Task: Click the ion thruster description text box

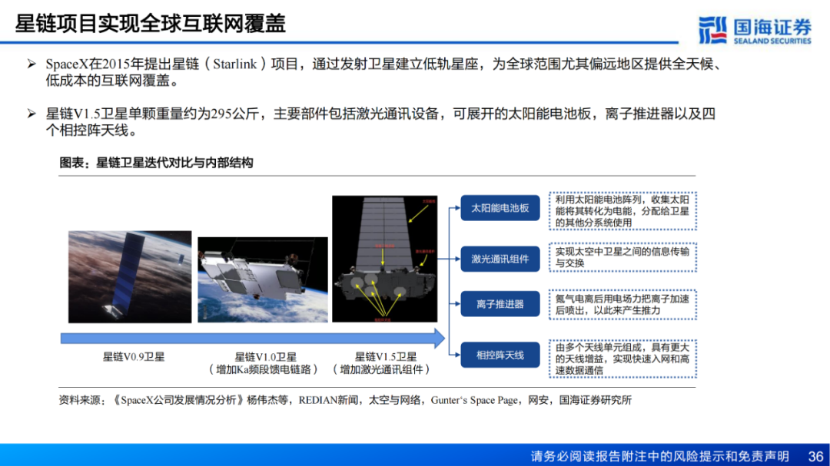Action: [622, 305]
